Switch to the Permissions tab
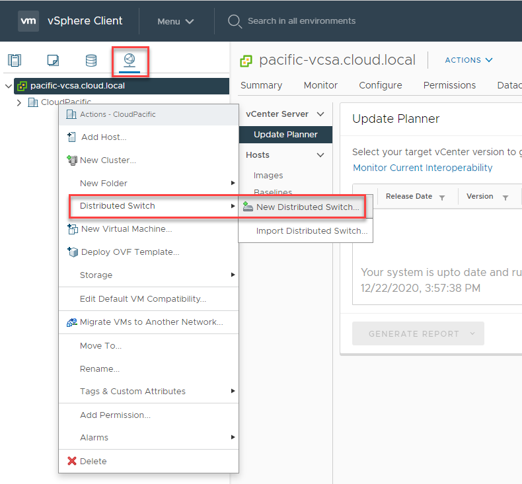 [449, 85]
